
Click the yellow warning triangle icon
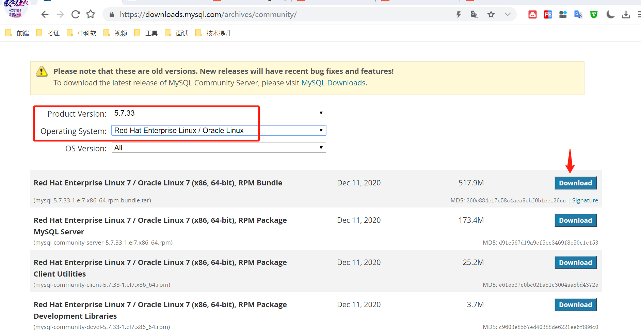[x=42, y=71]
